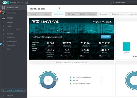
Task: Collapse sidebar with the Réduire icon
Action: pyautogui.click(x=4, y=96)
